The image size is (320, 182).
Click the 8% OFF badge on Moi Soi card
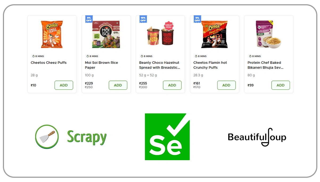[x=89, y=19]
